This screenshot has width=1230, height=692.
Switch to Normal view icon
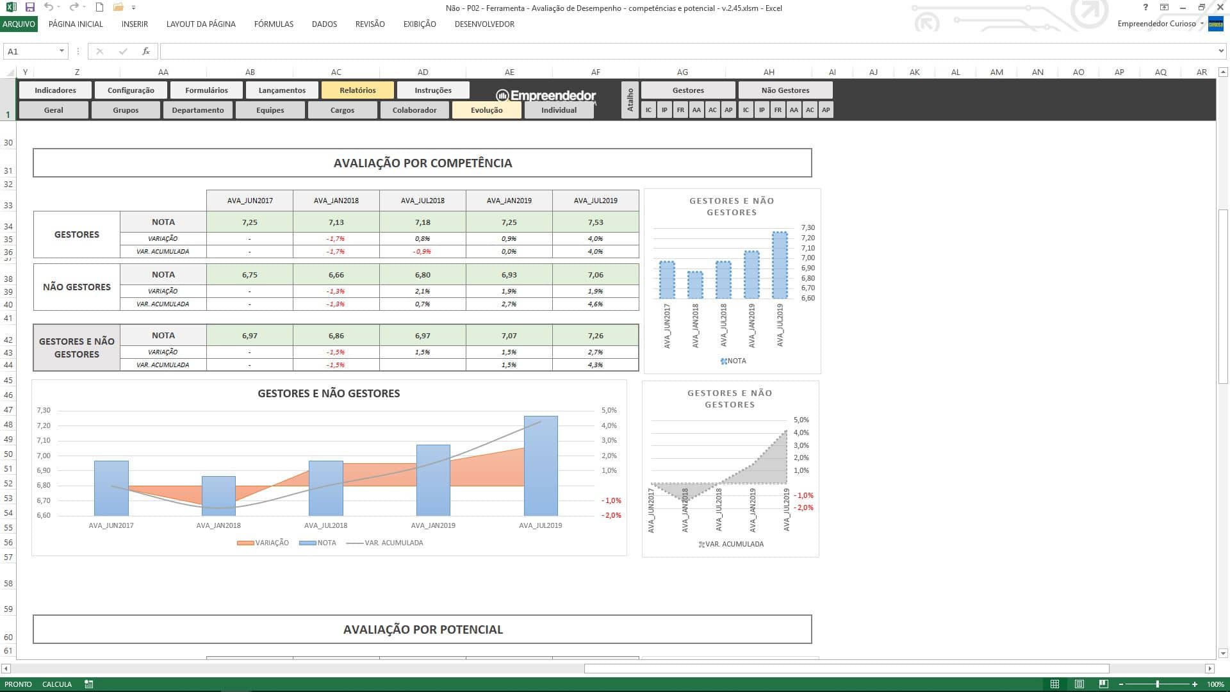[1054, 684]
